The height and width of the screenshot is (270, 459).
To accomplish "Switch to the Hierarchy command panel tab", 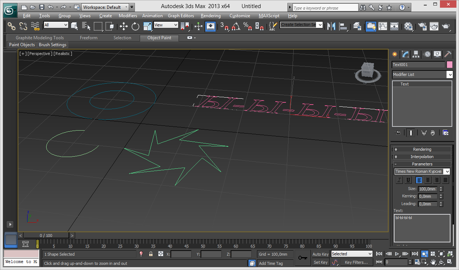I will pyautogui.click(x=416, y=54).
